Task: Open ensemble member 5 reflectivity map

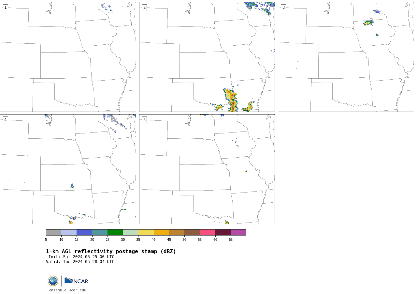Action: (x=207, y=169)
